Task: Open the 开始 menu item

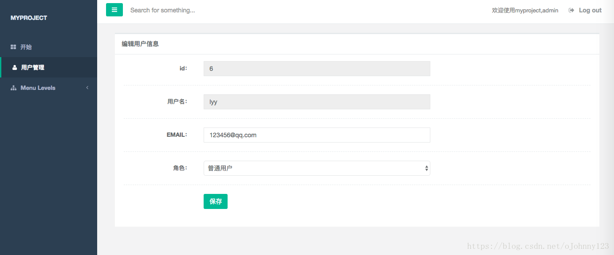Action: pyautogui.click(x=48, y=47)
